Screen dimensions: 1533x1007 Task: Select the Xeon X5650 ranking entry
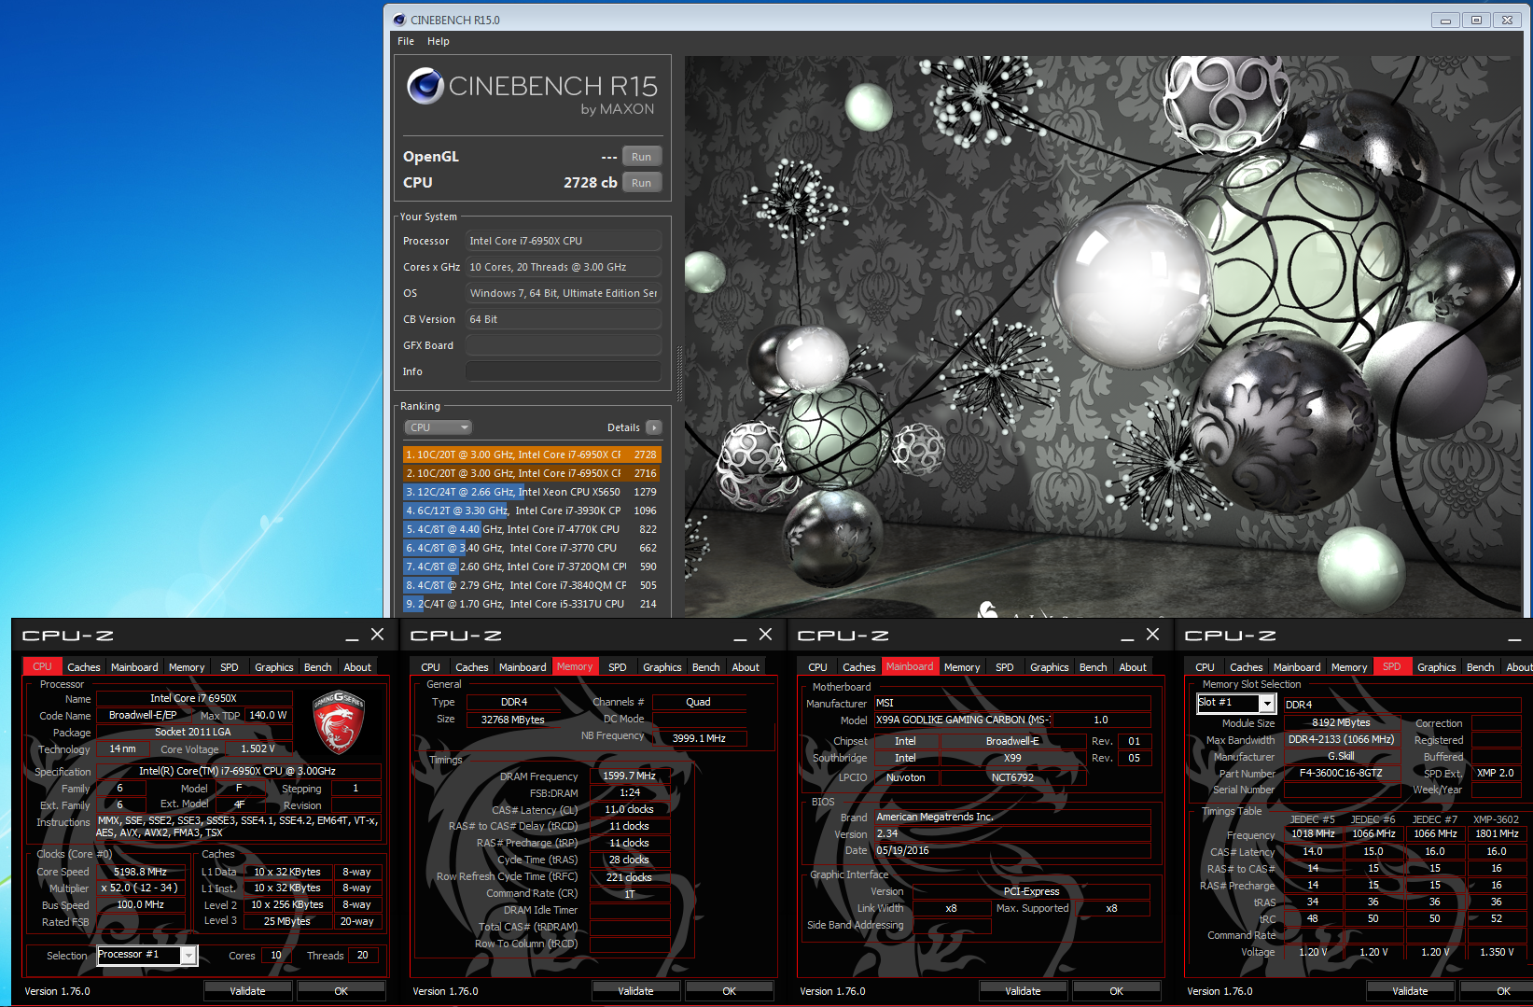point(532,492)
